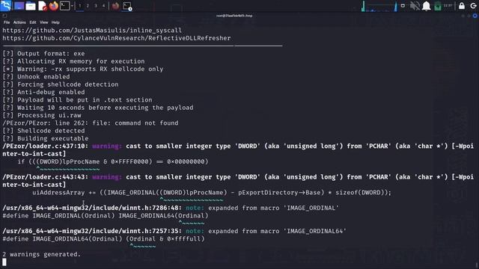Screen dimensions: 479x269
Task: Click the log out icon
Action: point(473,6)
